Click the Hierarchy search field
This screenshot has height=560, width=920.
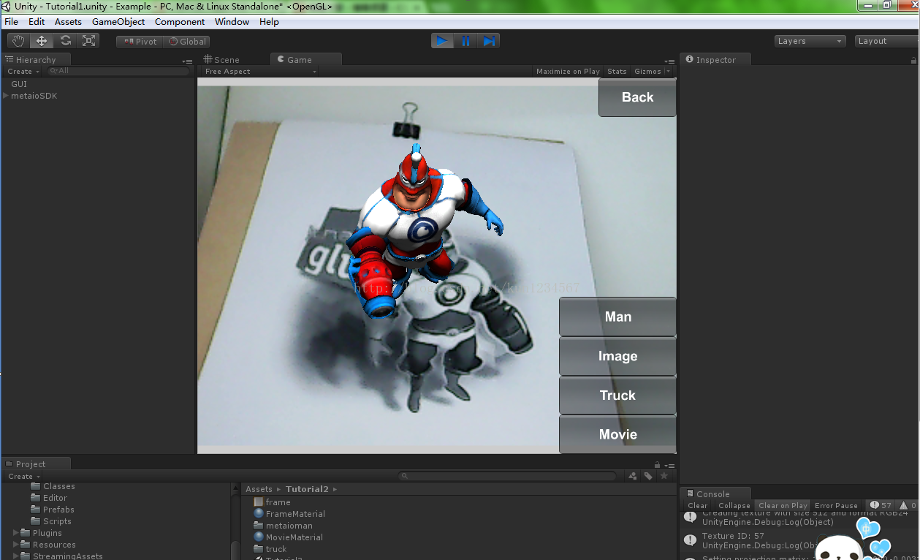[119, 72]
